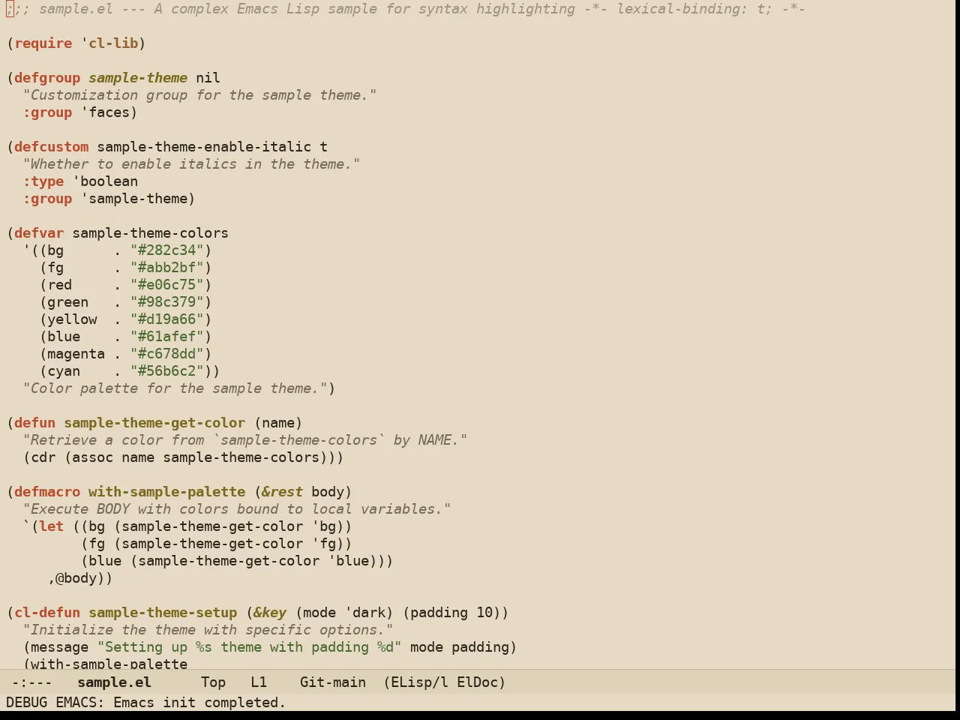Click the docstring "Color palette for the sample theme."

coord(175,388)
